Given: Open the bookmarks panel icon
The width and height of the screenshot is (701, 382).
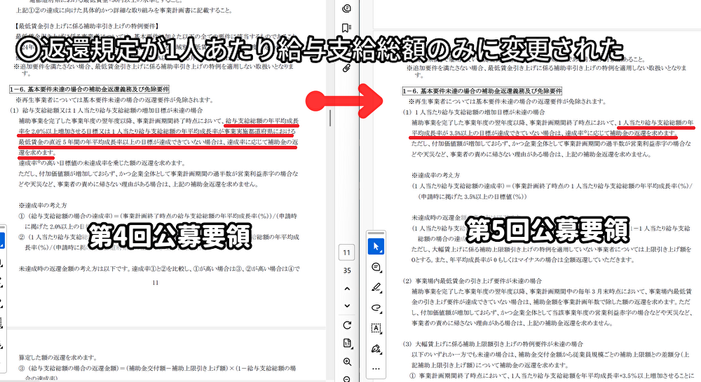Looking at the screenshot, I should (x=346, y=28).
